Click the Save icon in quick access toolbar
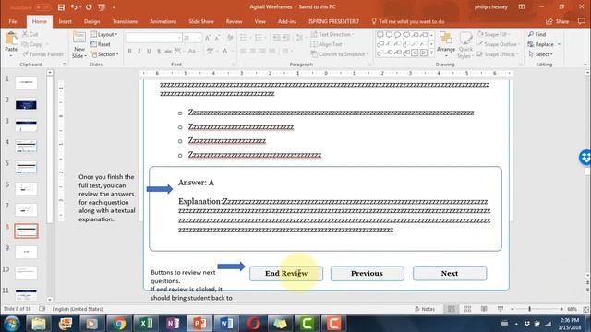591x332 pixels. pyautogui.click(x=61, y=7)
